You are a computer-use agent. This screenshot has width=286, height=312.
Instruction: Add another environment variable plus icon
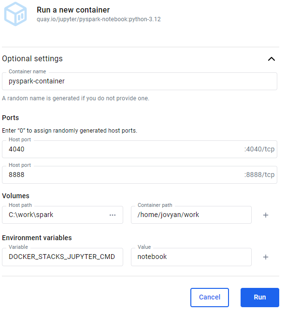pyautogui.click(x=266, y=257)
